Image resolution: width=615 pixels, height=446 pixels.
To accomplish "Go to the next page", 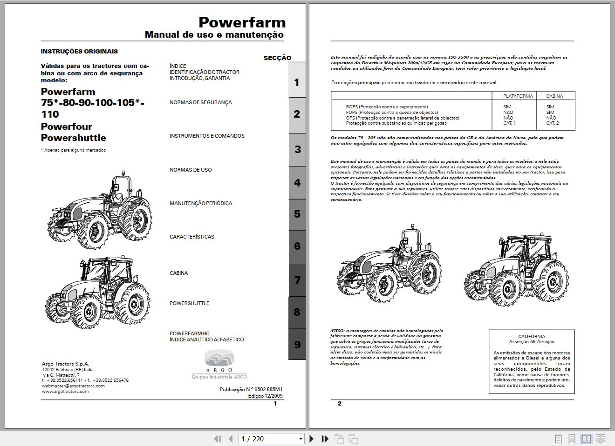I will pos(312,439).
